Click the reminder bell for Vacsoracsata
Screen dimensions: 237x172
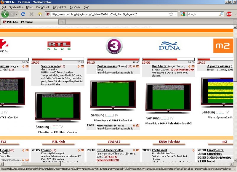coord(79,66)
